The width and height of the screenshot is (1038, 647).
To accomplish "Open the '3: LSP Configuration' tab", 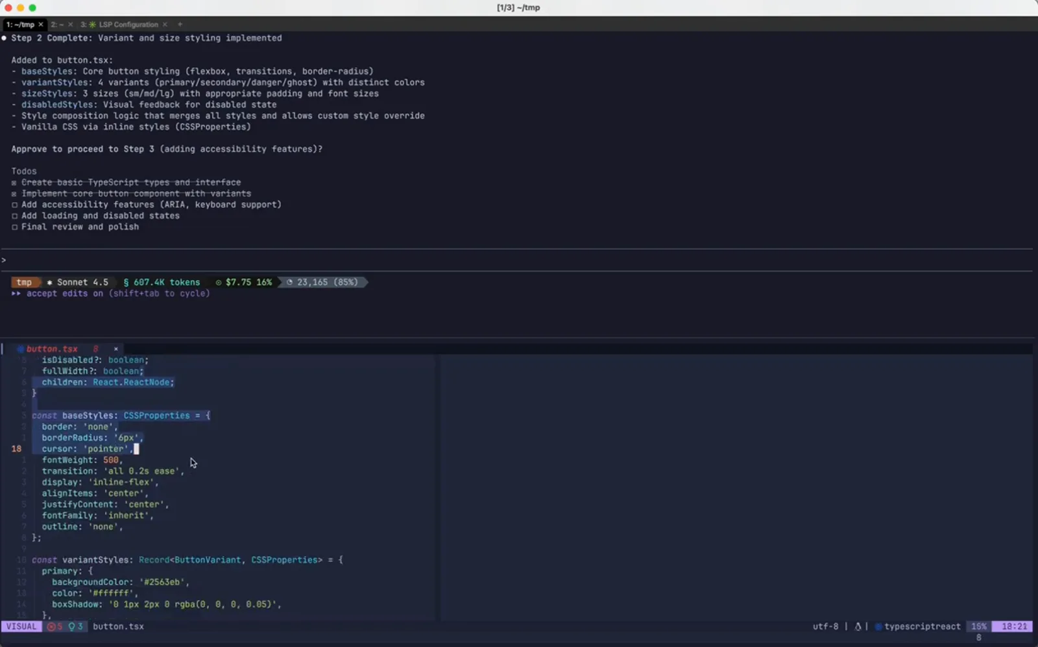I will pos(123,25).
